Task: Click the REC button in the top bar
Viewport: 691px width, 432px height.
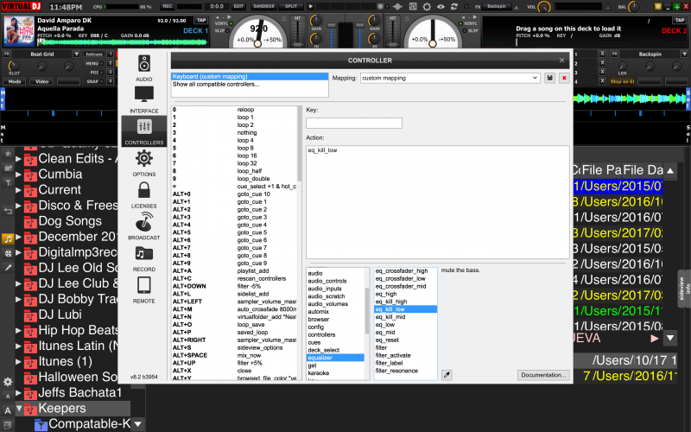Action: (x=168, y=6)
